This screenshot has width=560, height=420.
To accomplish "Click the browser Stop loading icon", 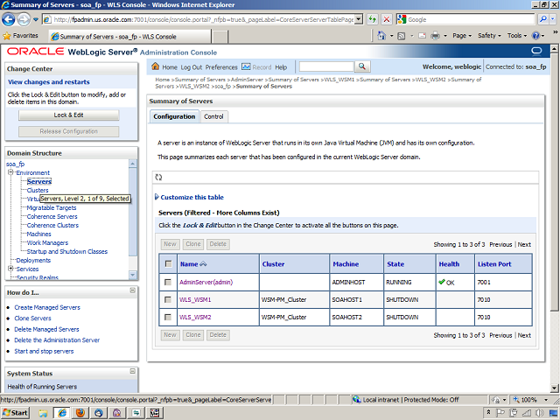I will [387, 19].
